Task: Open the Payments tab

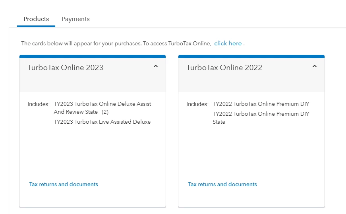Action: point(75,19)
